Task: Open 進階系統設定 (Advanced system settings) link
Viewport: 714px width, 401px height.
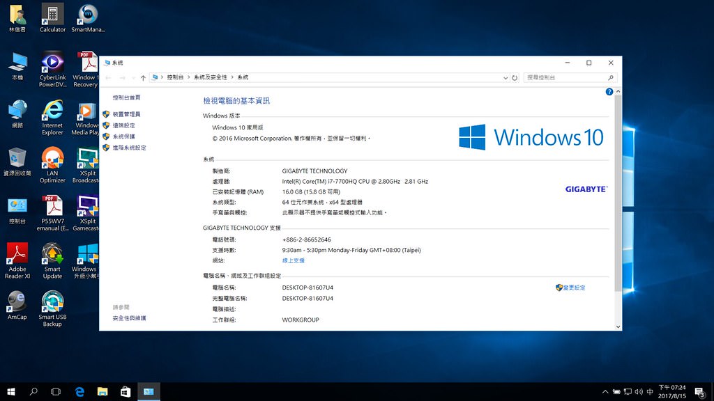Action: pos(129,148)
